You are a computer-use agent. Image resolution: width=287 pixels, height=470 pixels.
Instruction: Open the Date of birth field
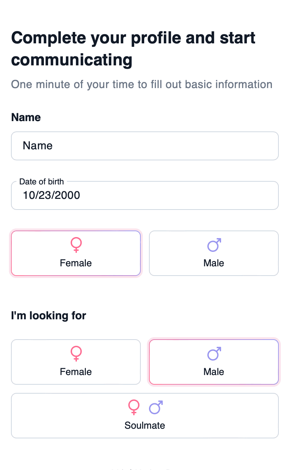[x=145, y=195]
